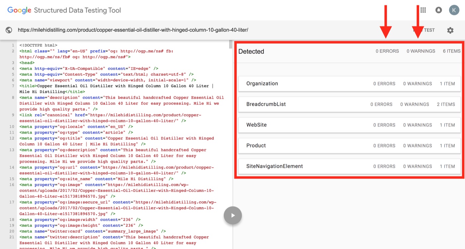Run the test with the play button
The width and height of the screenshot is (465, 249).
[x=233, y=216]
